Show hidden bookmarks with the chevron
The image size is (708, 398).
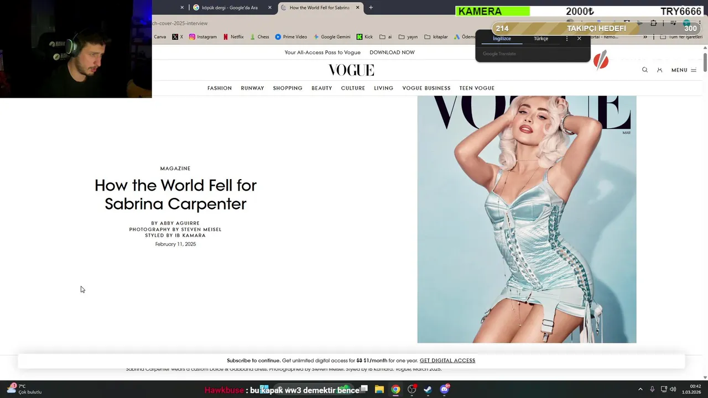click(645, 37)
